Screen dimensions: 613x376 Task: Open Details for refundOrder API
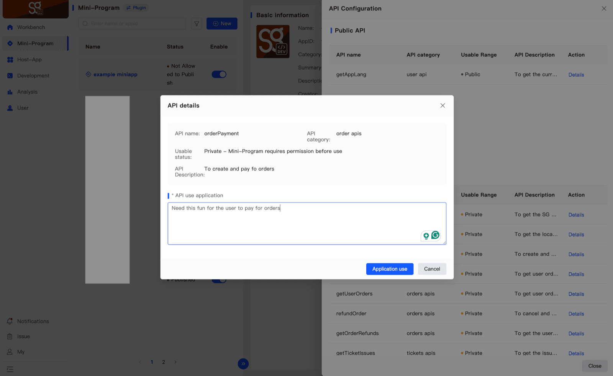pos(576,314)
